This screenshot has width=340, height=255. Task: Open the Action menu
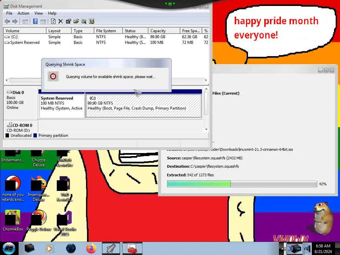click(23, 13)
